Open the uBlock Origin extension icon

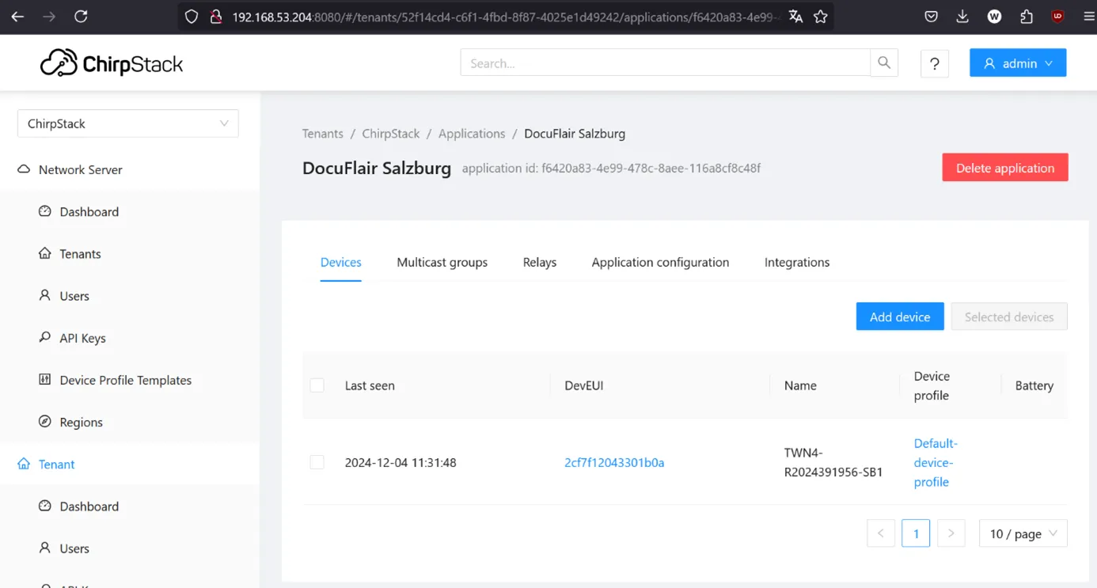[1057, 17]
